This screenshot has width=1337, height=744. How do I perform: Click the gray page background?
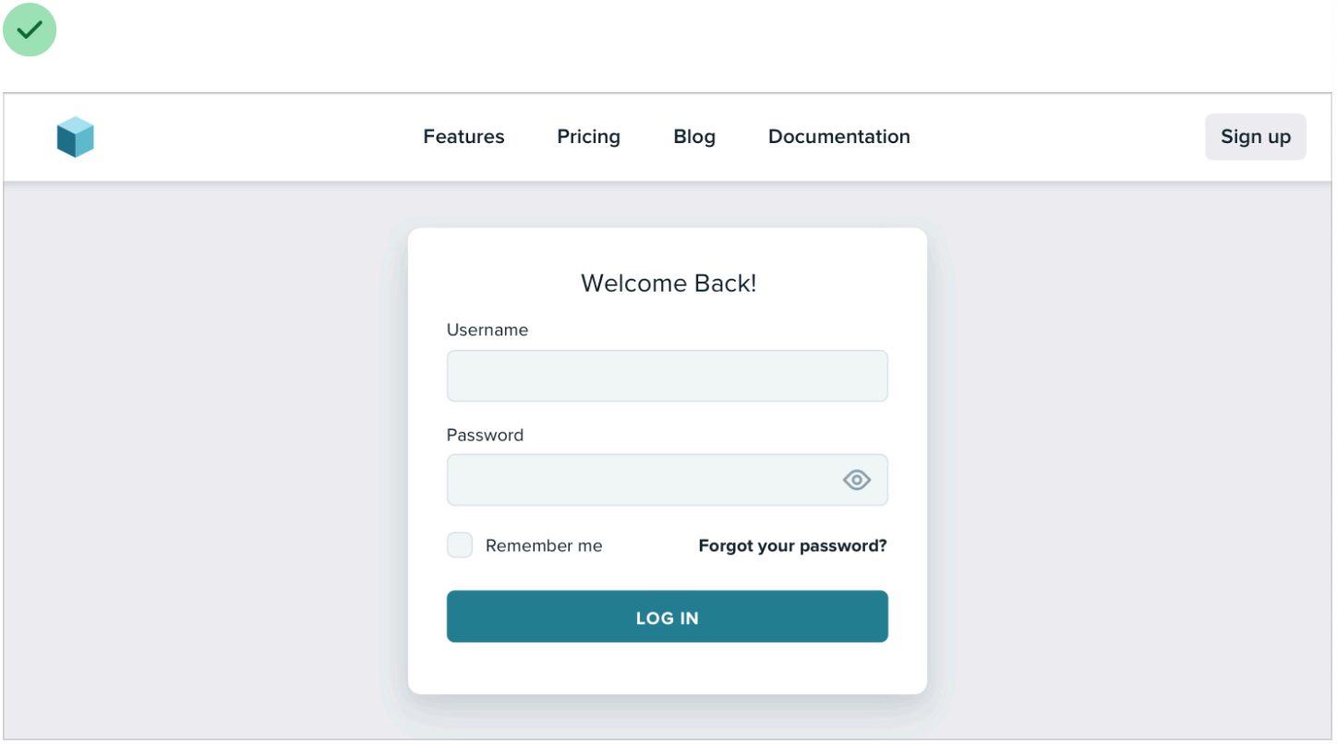pos(203,462)
